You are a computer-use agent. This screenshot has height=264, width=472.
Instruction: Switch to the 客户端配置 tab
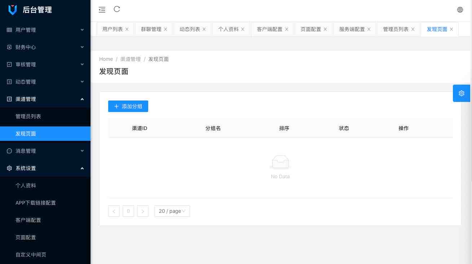coord(269,30)
